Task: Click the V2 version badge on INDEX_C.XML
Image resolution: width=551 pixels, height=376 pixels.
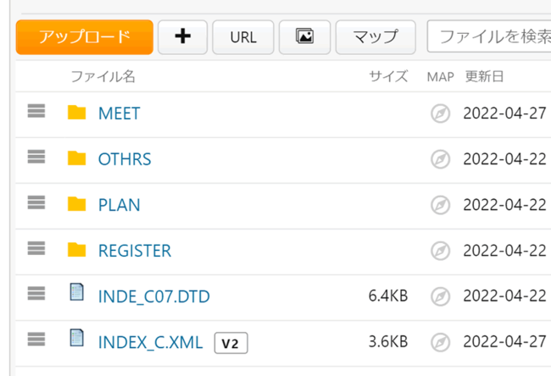Action: [x=230, y=343]
